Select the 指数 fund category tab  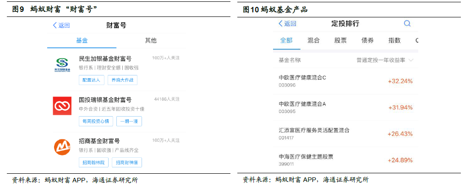(394, 41)
